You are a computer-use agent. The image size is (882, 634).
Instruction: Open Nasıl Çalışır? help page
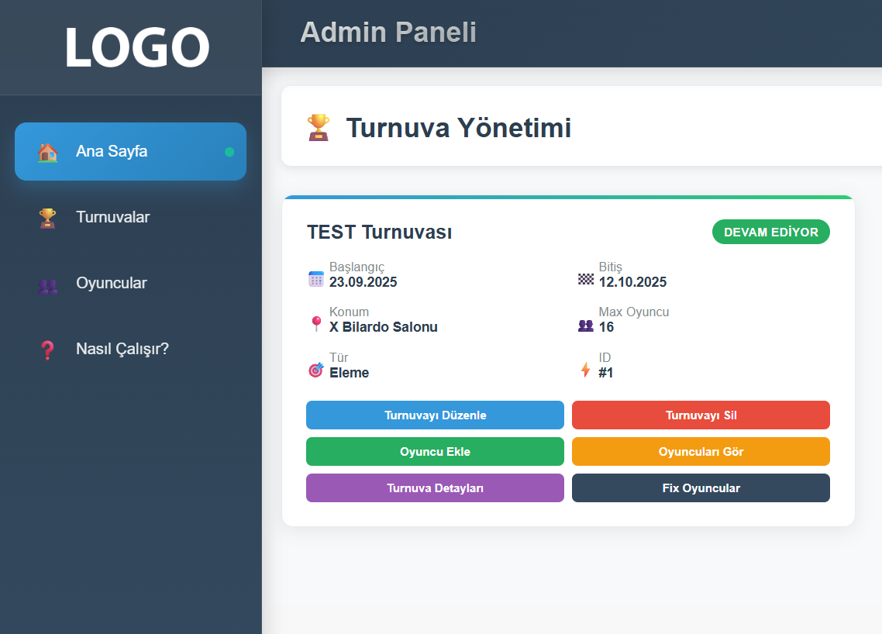point(122,349)
